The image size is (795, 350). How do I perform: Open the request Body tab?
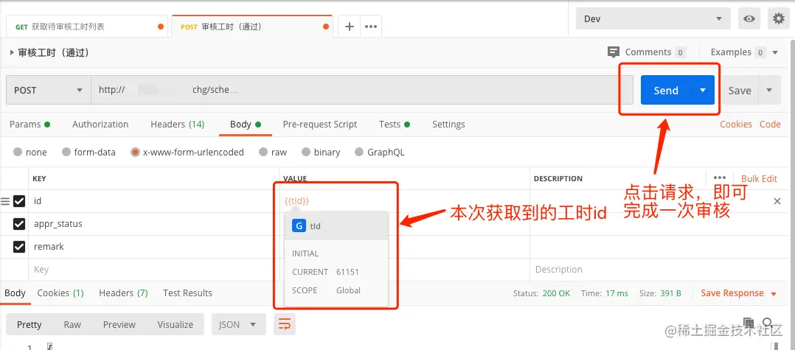click(246, 124)
